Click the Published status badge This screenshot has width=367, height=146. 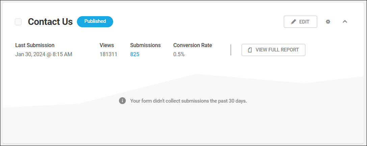[95, 22]
